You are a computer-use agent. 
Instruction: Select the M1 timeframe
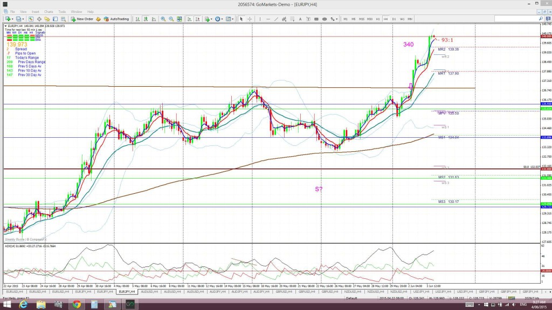(x=346, y=19)
